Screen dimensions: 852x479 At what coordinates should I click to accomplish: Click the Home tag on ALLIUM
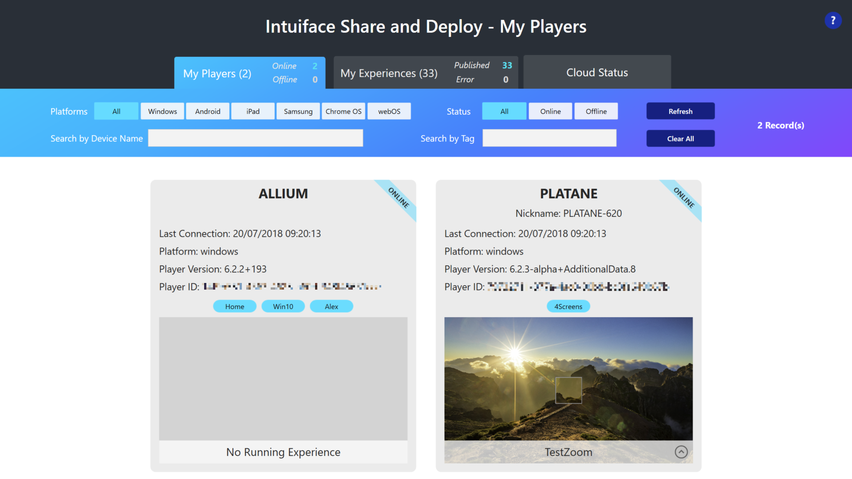tap(235, 306)
